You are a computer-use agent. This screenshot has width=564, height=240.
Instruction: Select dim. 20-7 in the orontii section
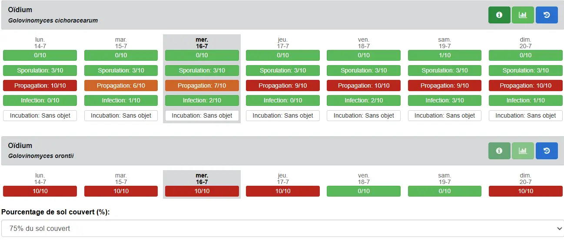pos(525,178)
